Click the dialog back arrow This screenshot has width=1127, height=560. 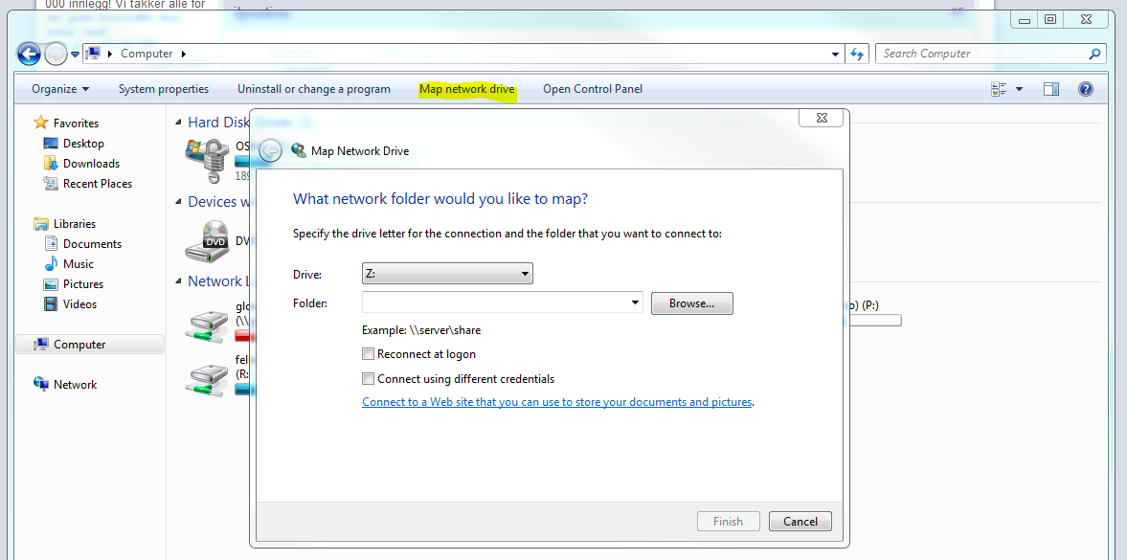pyautogui.click(x=270, y=150)
